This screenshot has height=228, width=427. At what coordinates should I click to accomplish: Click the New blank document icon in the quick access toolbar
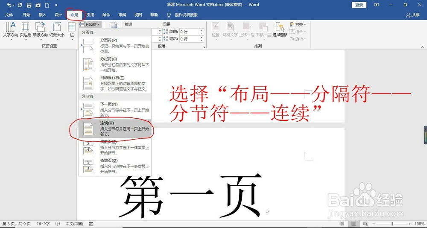pyautogui.click(x=47, y=5)
